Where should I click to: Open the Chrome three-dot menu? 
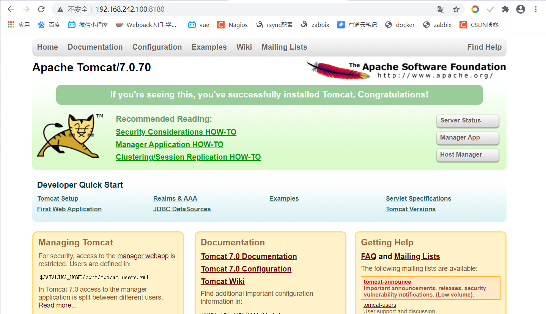(536, 9)
